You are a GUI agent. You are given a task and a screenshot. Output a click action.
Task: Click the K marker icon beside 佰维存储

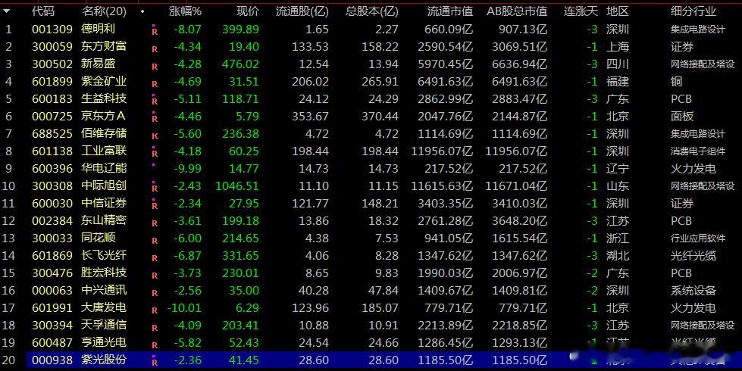(x=155, y=136)
